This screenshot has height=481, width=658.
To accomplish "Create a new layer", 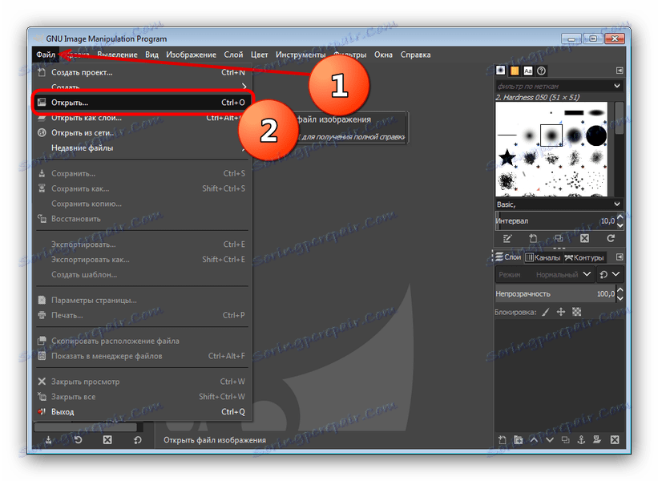I will point(503,440).
